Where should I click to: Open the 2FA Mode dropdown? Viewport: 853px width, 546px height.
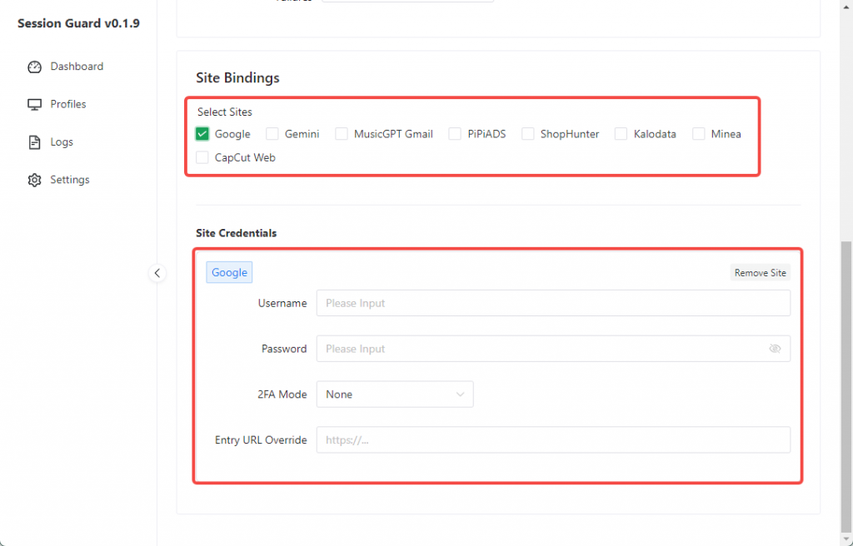[x=395, y=395]
